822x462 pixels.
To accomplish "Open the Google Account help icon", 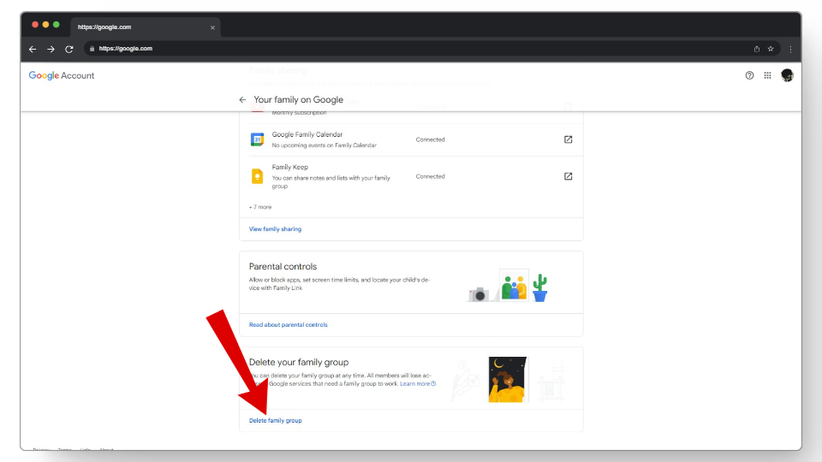I will click(x=750, y=75).
